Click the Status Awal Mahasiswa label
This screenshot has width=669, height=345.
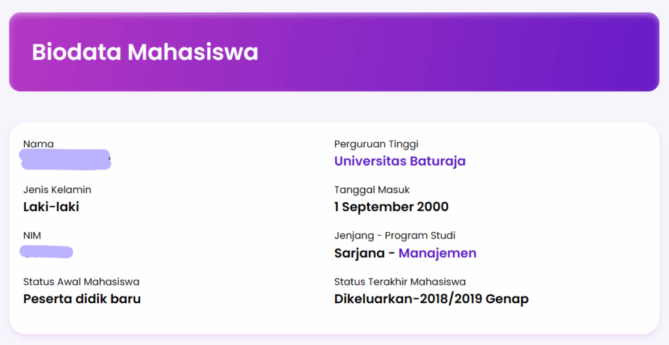point(81,282)
